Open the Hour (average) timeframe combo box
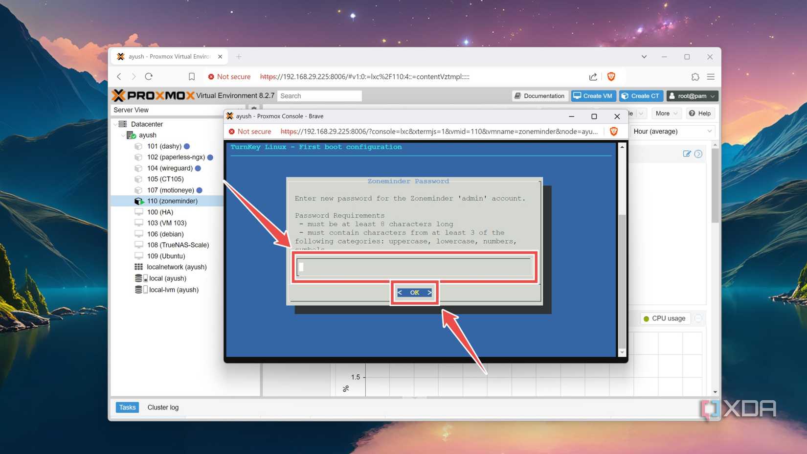Viewport: 807px width, 454px height. [x=672, y=131]
